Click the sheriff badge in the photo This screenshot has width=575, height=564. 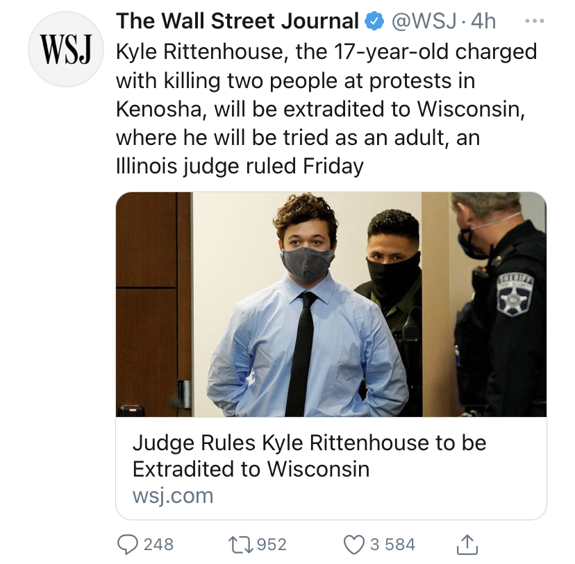515,296
